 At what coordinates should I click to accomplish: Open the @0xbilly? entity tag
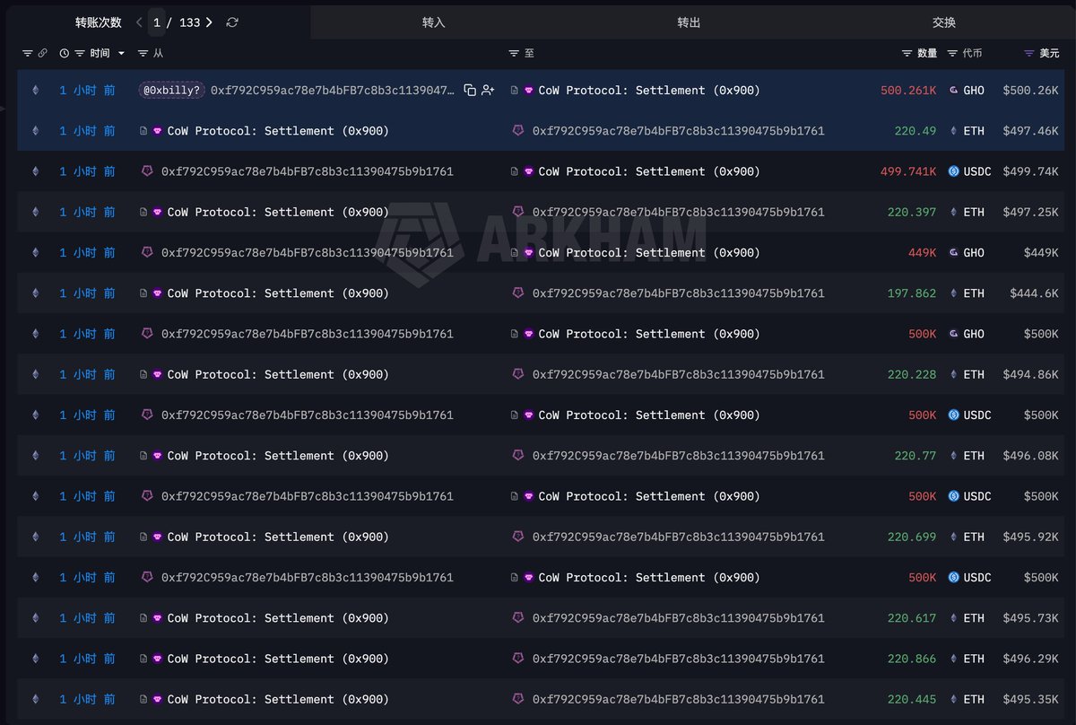click(173, 91)
